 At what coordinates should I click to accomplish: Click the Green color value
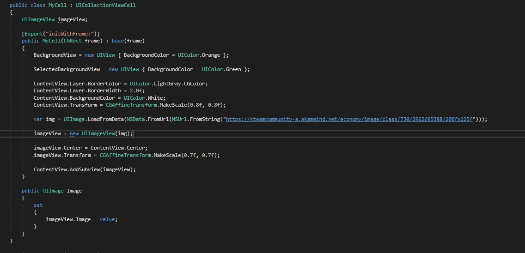click(233, 69)
